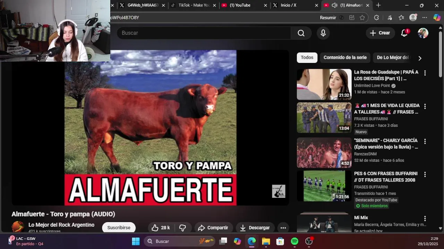Open La Rosa de Guadalupe video thumbnail
Image resolution: width=444 pixels, height=249 pixels.
(x=324, y=84)
